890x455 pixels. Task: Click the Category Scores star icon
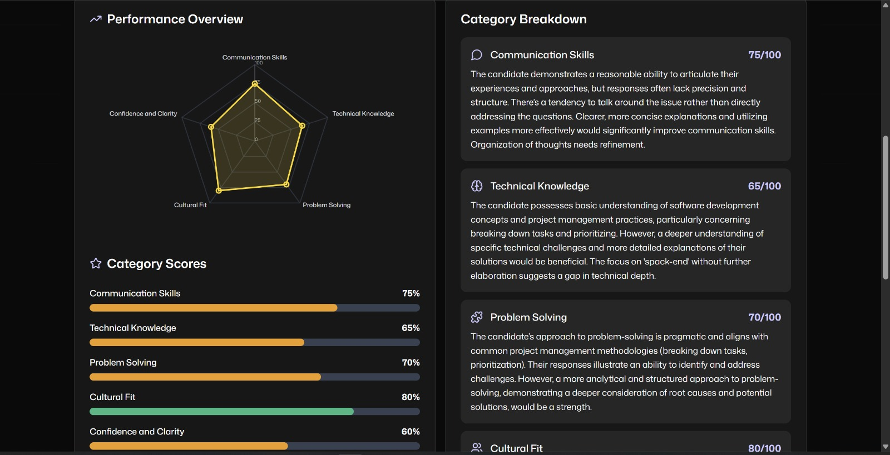pos(96,263)
